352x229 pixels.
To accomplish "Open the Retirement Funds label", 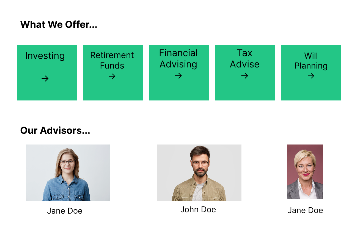I will [112, 60].
